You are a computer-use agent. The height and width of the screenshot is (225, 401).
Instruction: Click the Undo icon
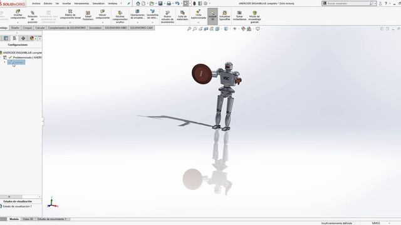[177, 4]
